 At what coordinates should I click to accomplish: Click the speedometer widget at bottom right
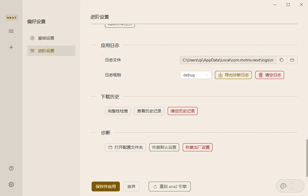coord(290,186)
